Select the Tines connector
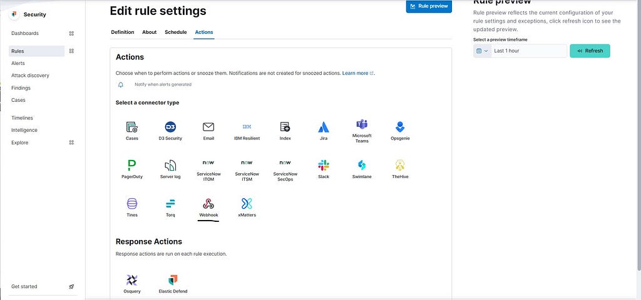641x300 pixels. pyautogui.click(x=132, y=207)
